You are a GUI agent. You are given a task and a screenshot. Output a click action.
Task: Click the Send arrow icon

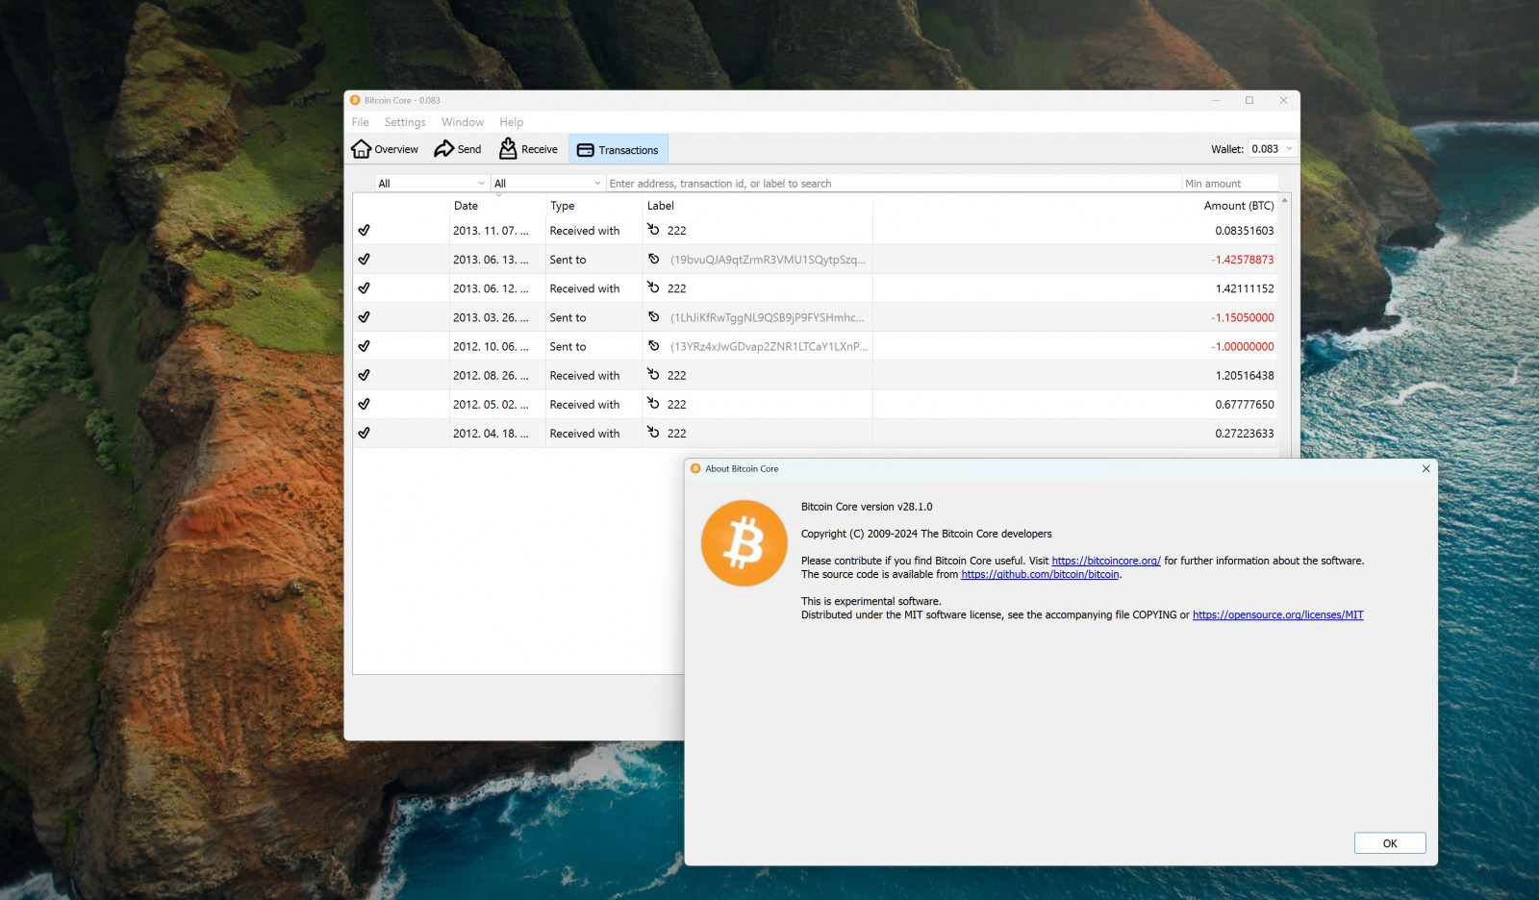[x=443, y=149]
